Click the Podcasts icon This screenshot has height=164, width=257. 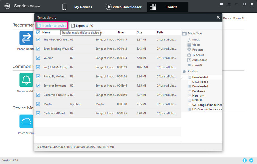(189, 50)
